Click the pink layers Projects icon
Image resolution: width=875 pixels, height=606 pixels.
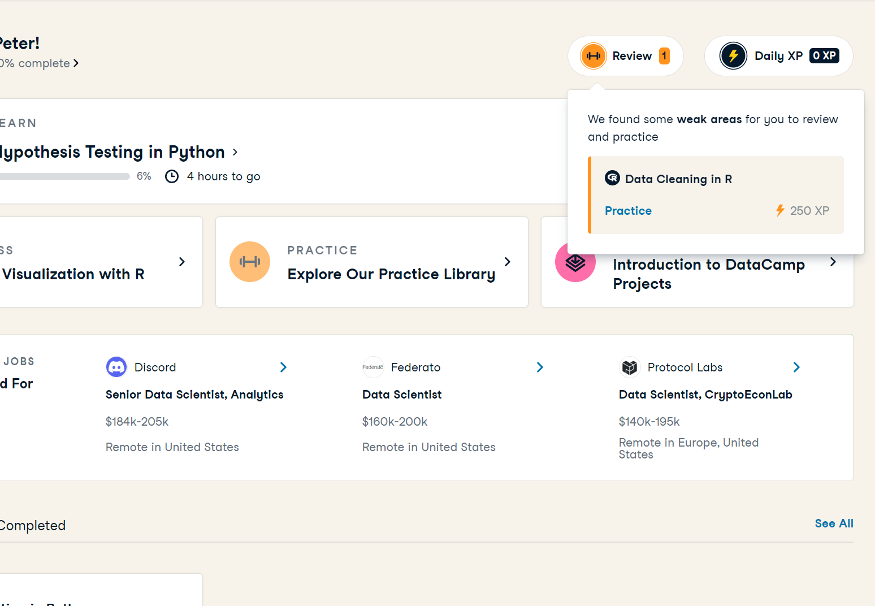[575, 262]
